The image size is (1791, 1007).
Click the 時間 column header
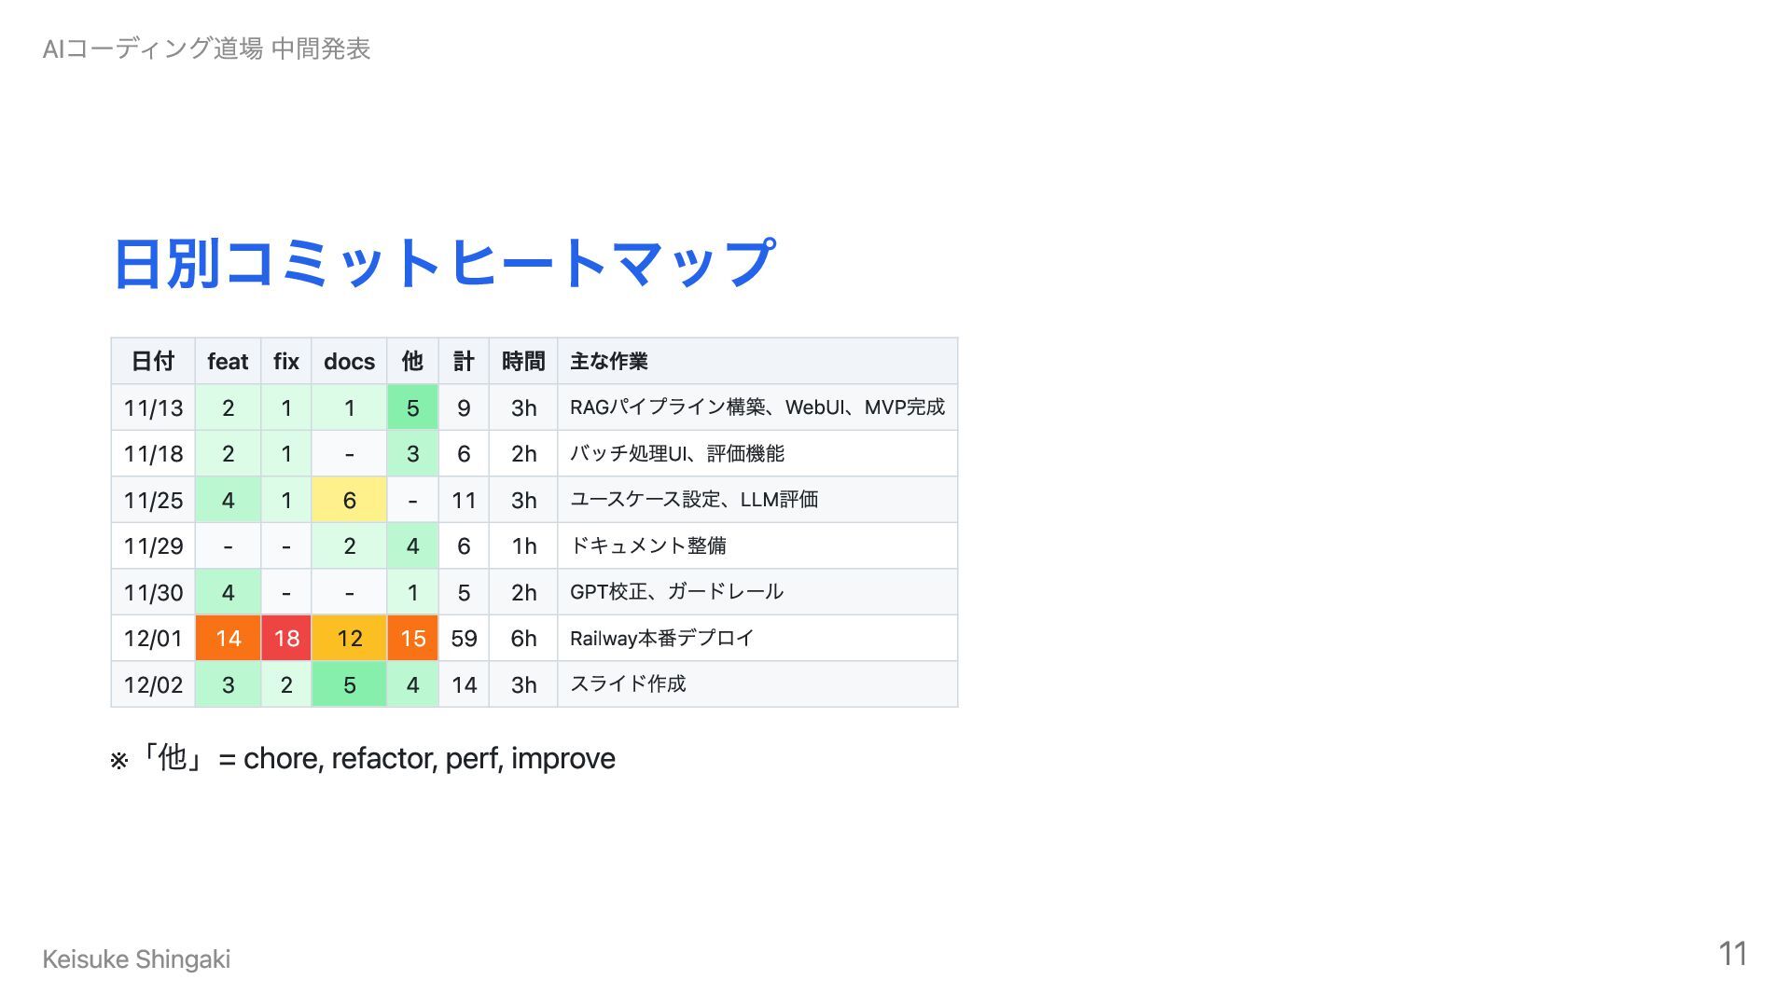pos(523,361)
